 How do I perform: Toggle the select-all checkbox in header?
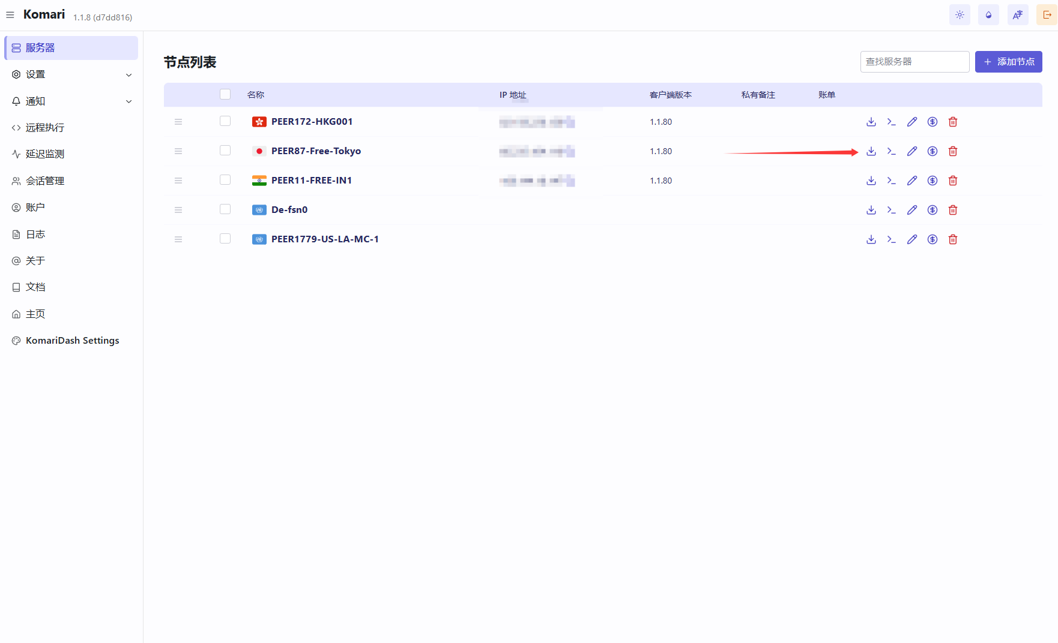pos(225,94)
